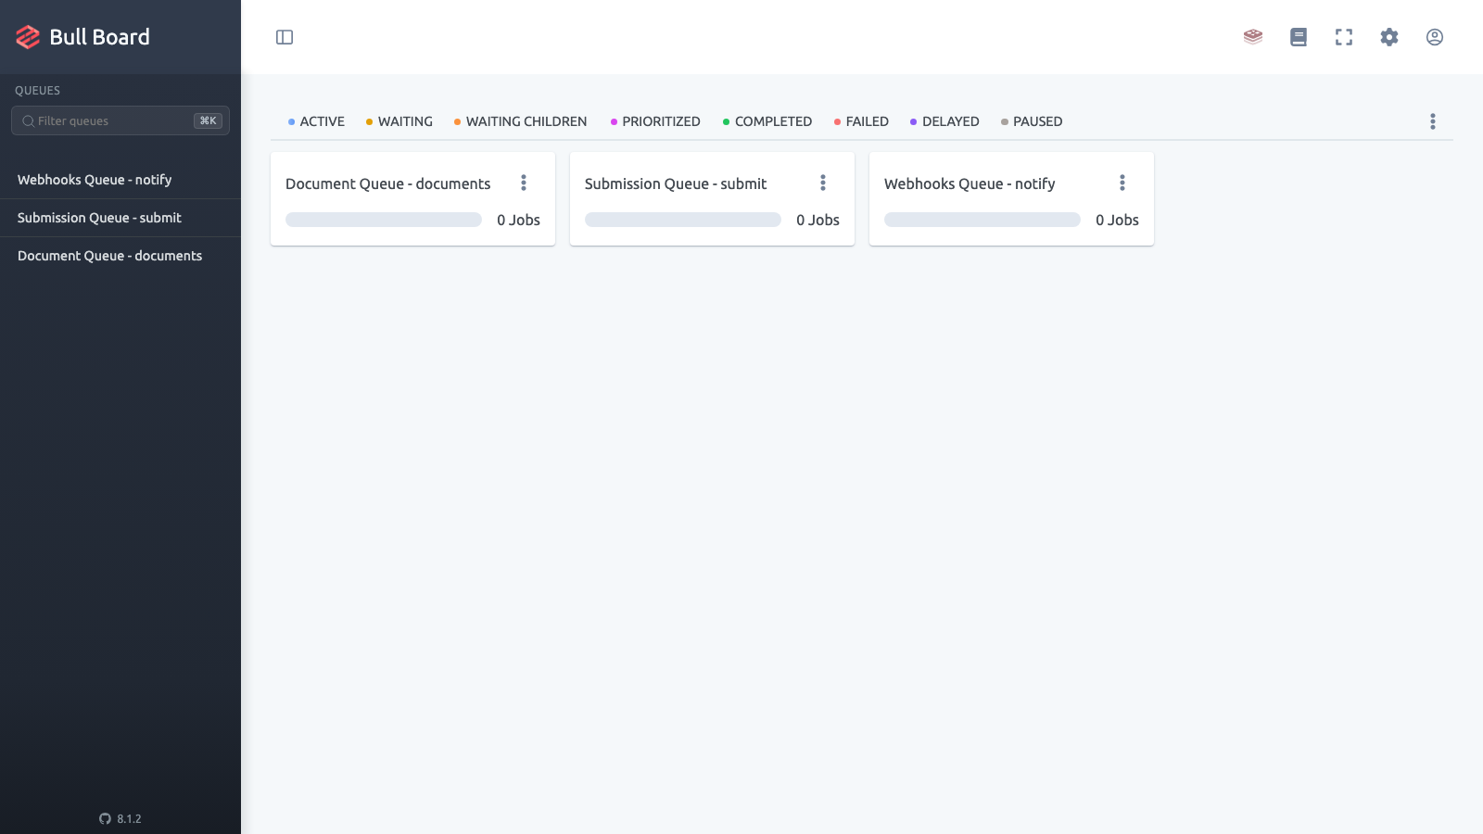Open menu for Document Queue - documents card

click(x=524, y=183)
